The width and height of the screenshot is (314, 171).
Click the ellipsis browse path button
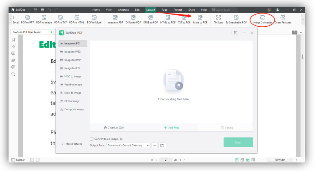tap(154, 145)
